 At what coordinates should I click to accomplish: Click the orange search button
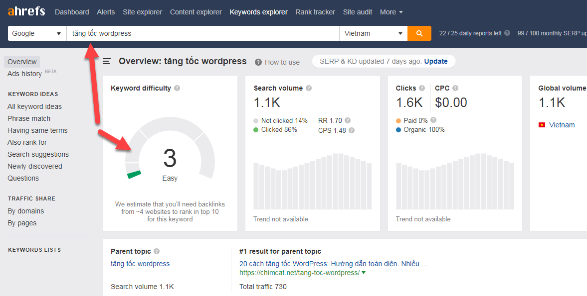click(419, 33)
